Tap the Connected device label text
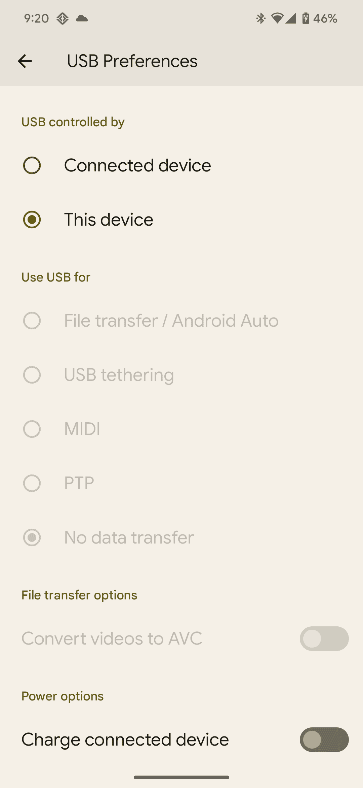Image resolution: width=363 pixels, height=788 pixels. (137, 165)
